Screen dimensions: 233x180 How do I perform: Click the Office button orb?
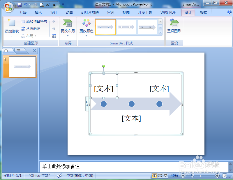[8, 7]
